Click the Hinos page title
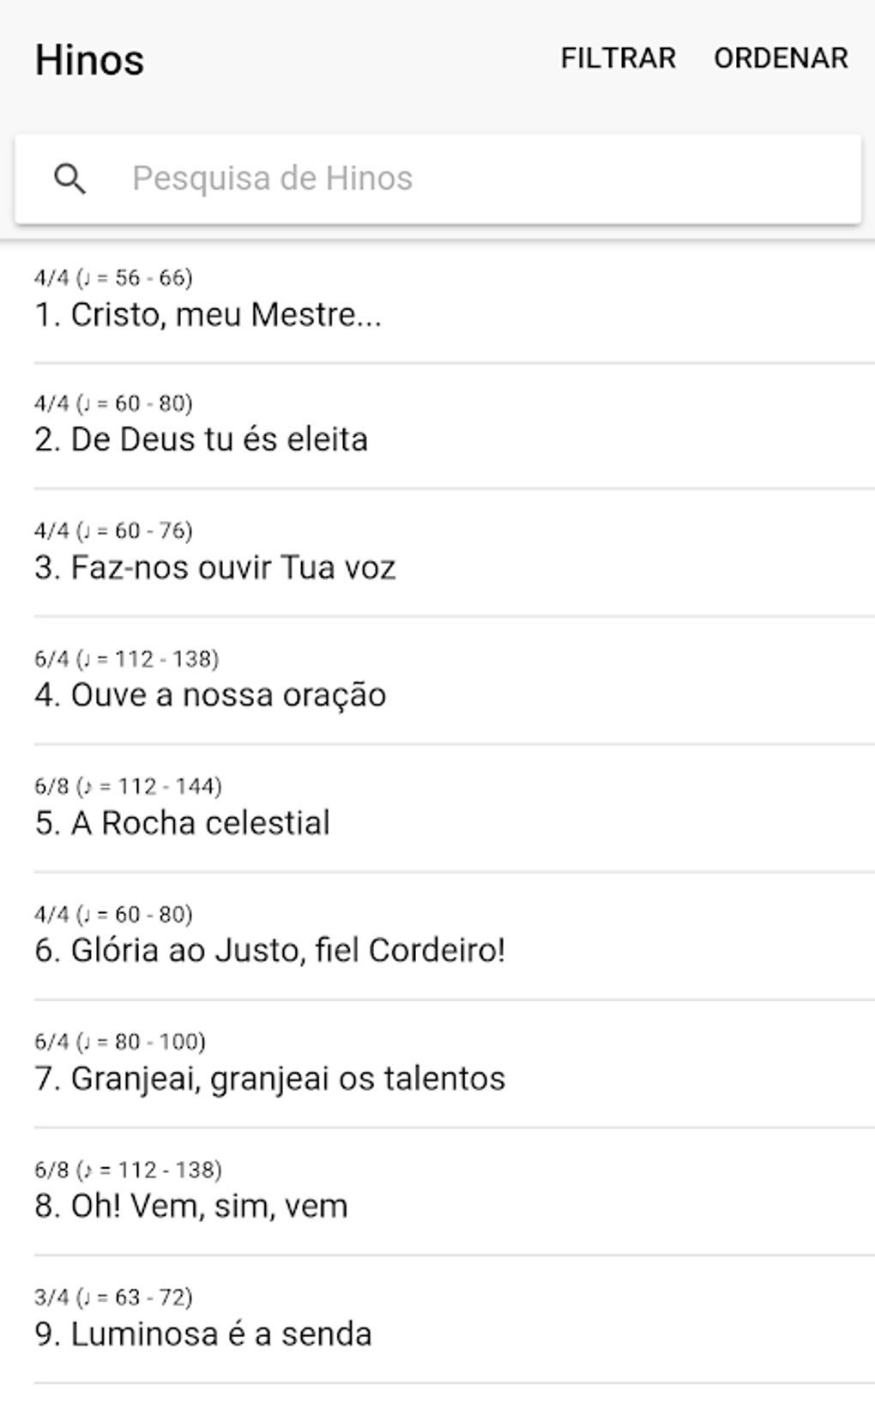 (89, 60)
